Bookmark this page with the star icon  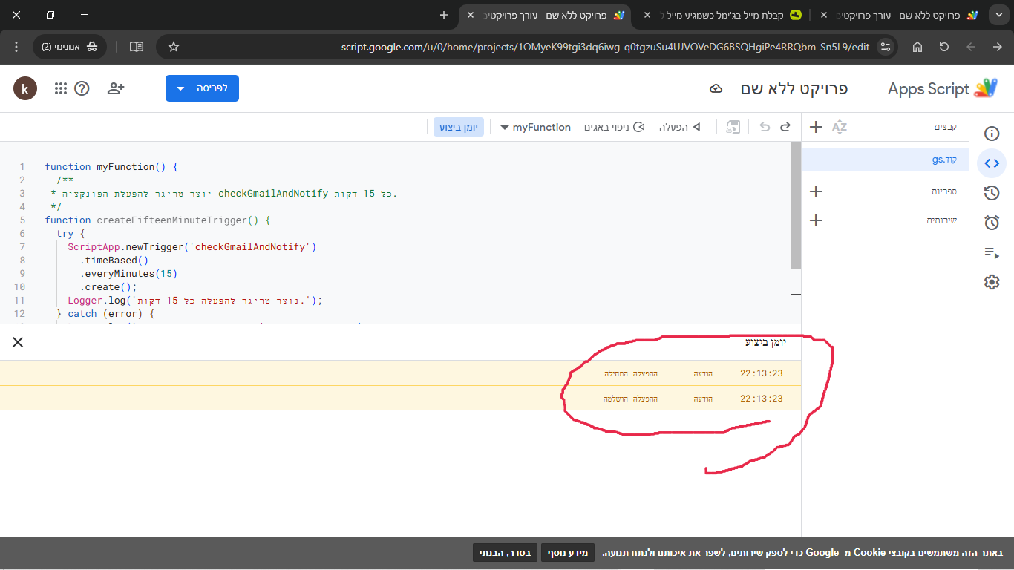pyautogui.click(x=174, y=47)
